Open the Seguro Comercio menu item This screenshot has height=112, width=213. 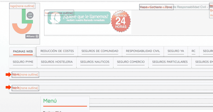[131, 62]
